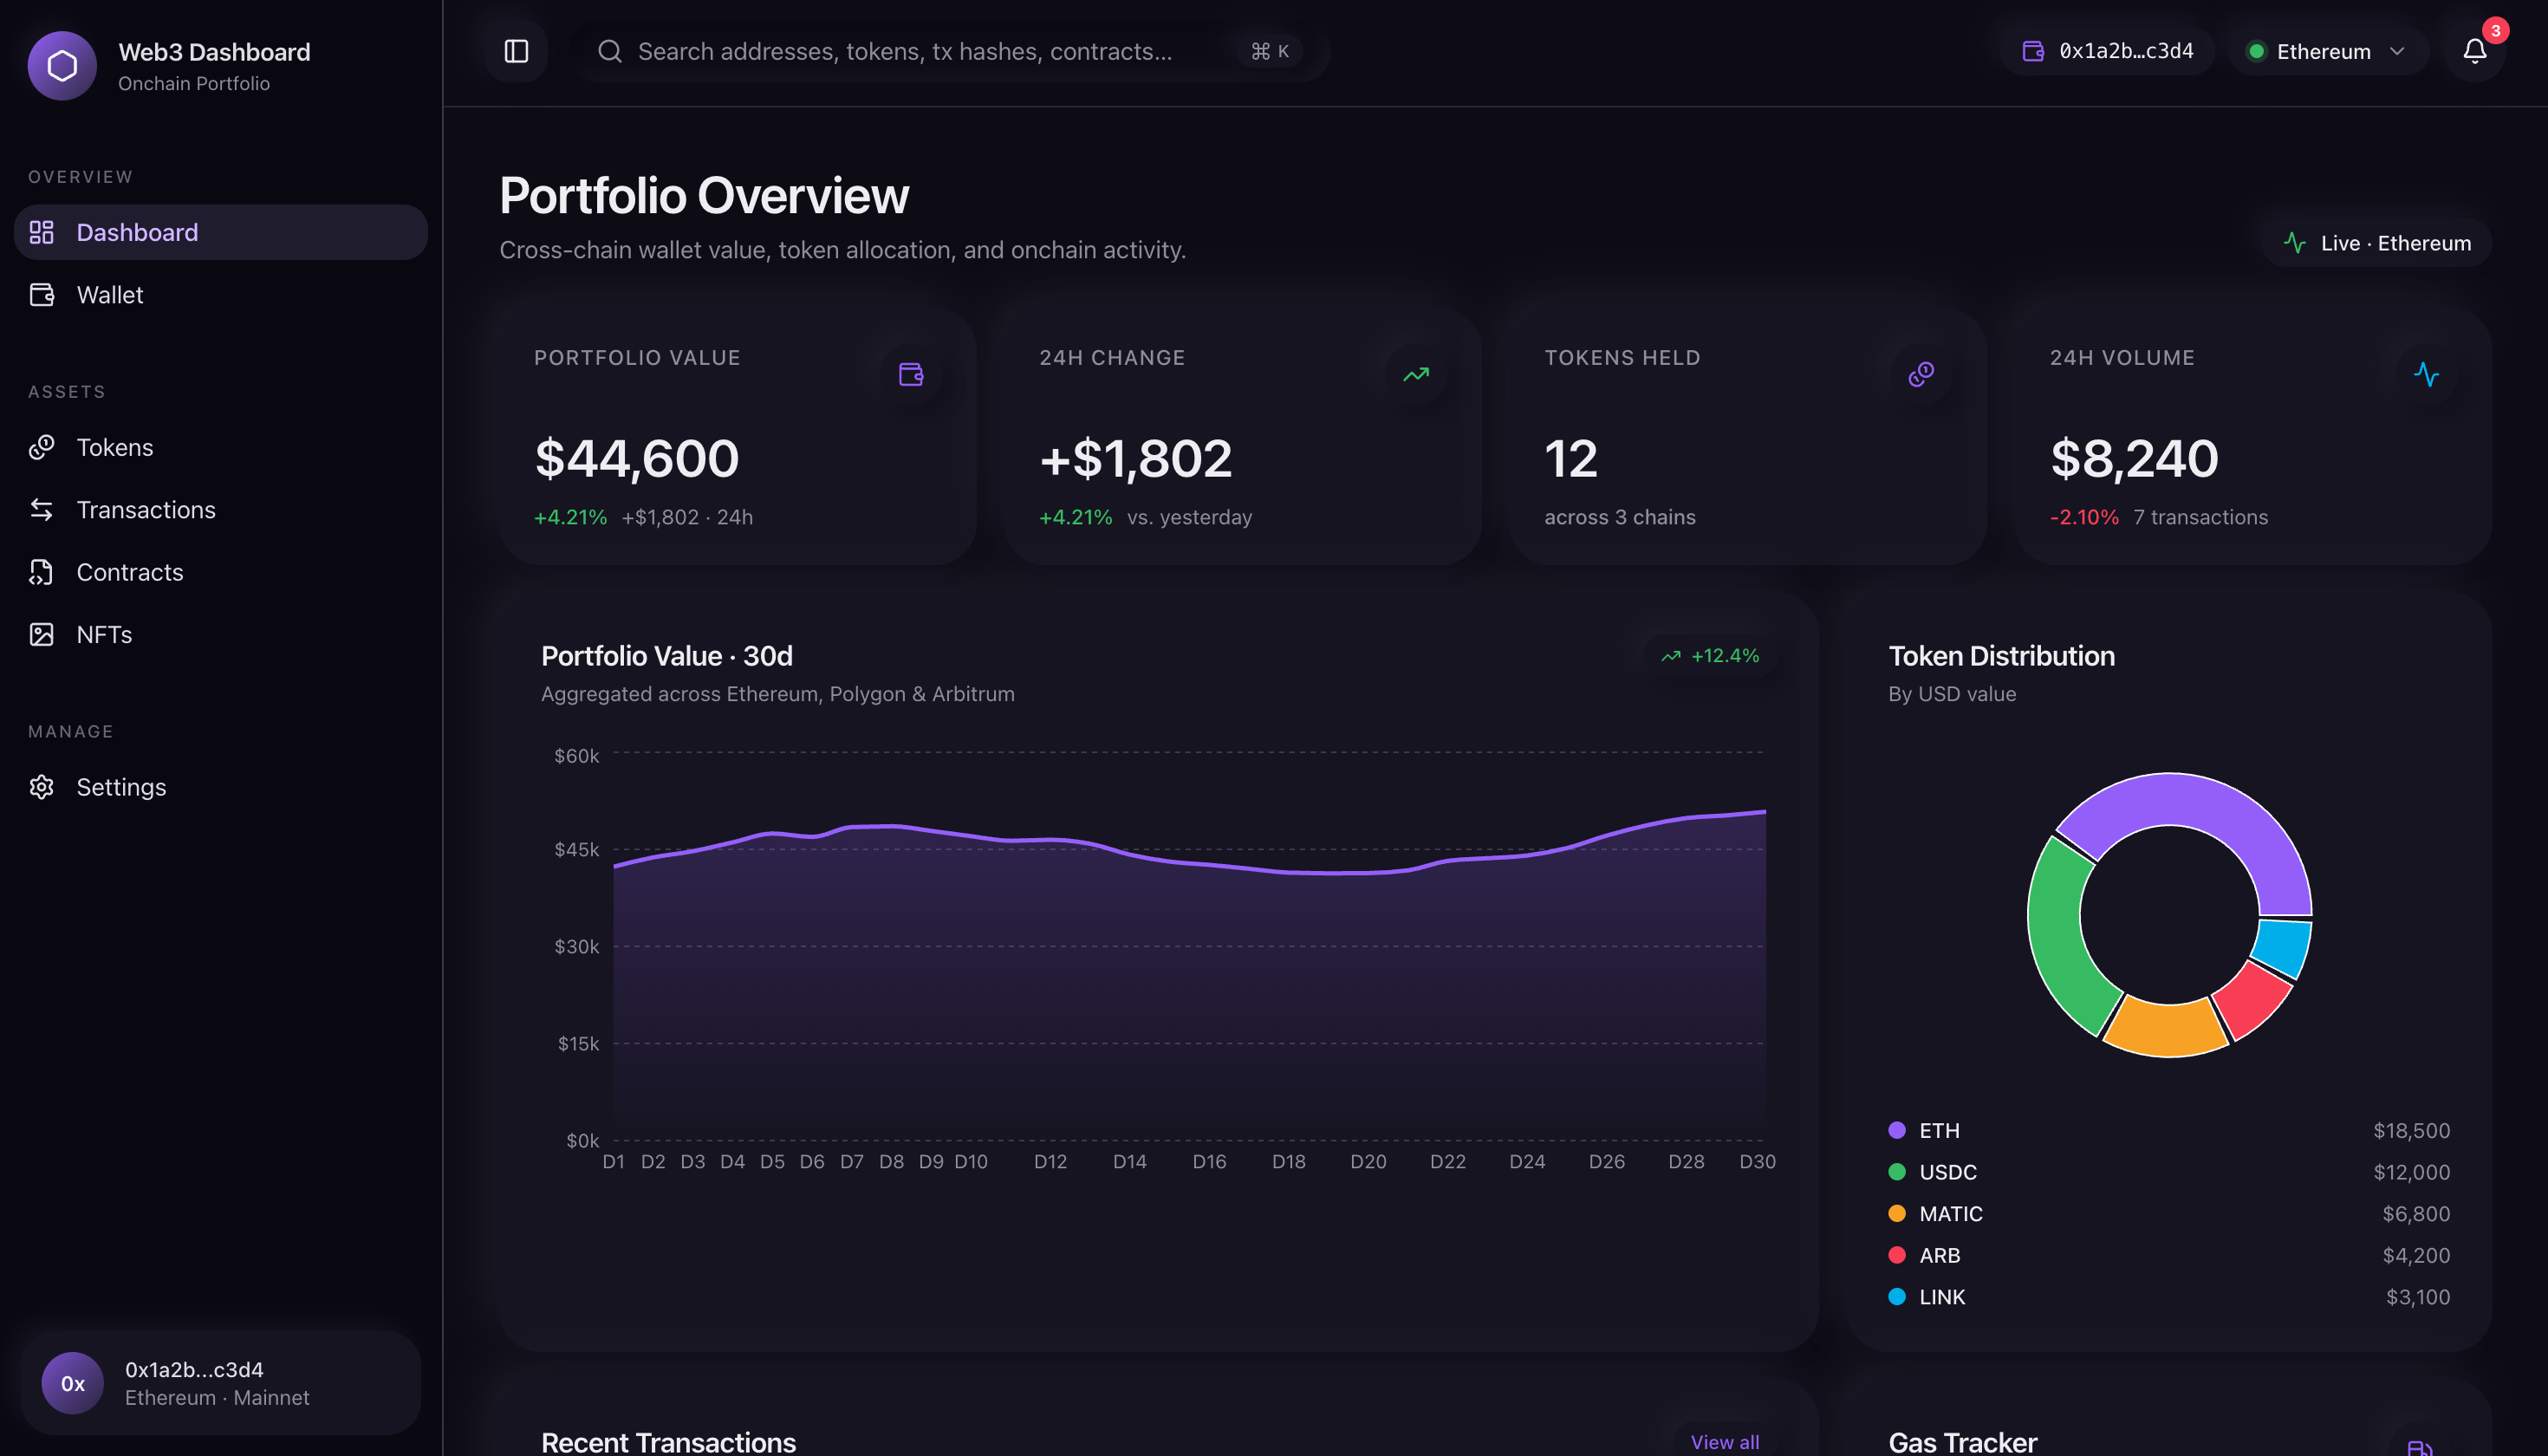Click the View all transactions link
The width and height of the screenshot is (2548, 1456).
click(1725, 1442)
